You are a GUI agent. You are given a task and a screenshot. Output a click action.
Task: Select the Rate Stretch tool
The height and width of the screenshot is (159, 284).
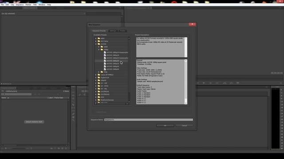click(x=73, y=102)
